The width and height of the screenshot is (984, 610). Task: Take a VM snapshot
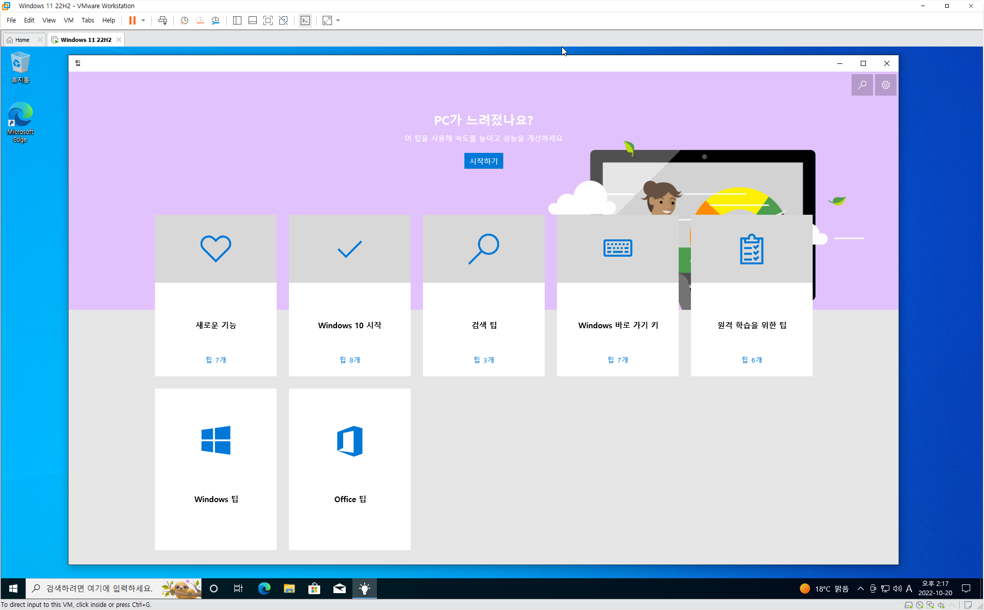click(x=185, y=20)
